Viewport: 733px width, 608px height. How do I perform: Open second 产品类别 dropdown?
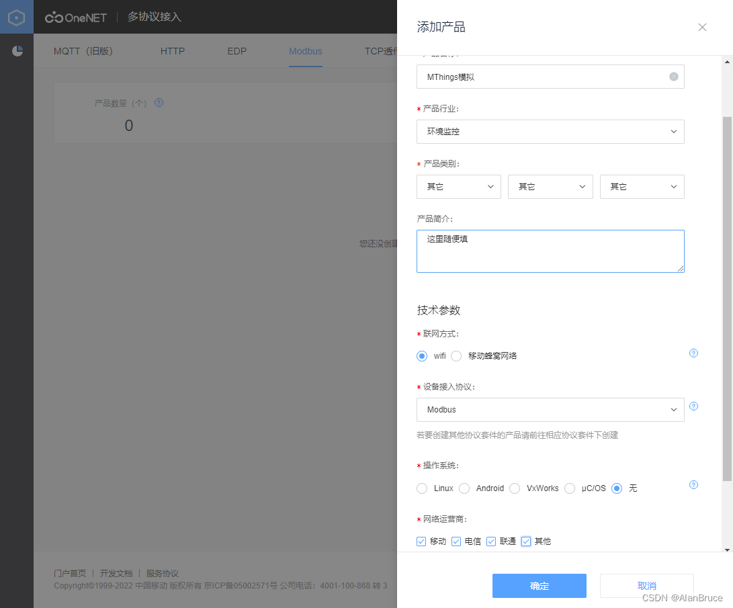(x=550, y=187)
